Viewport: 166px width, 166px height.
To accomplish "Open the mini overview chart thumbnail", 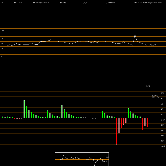I will (x=82, y=159).
